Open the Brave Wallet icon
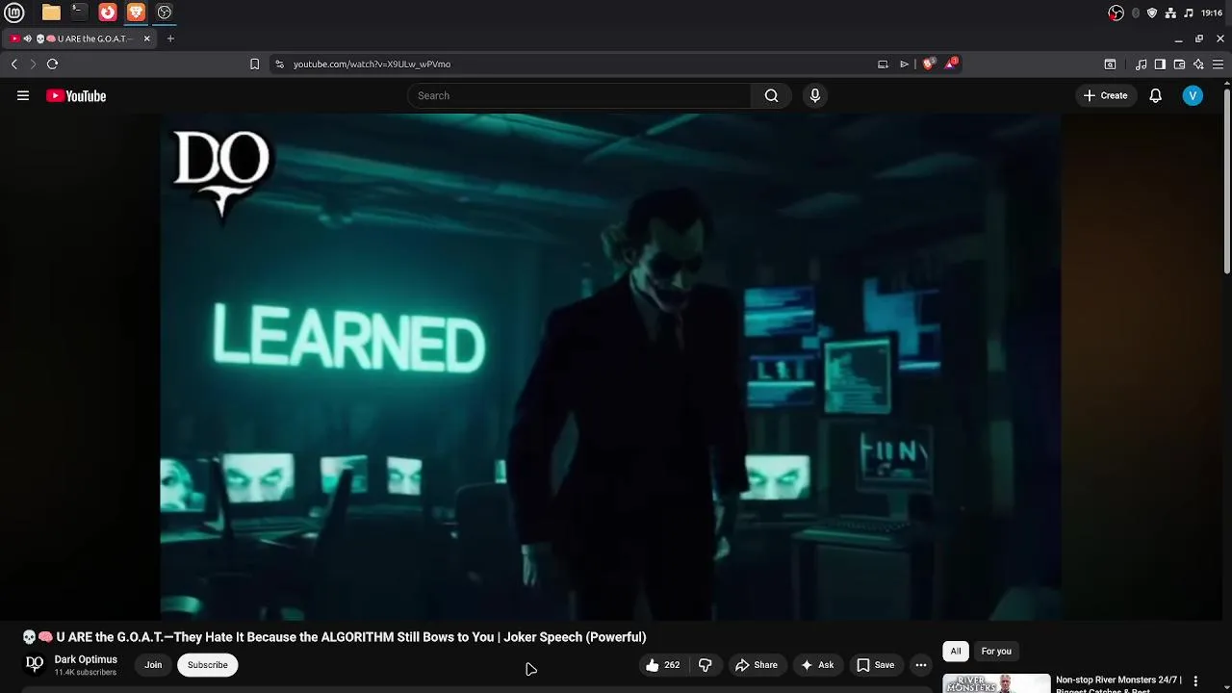1232x693 pixels. (1179, 64)
